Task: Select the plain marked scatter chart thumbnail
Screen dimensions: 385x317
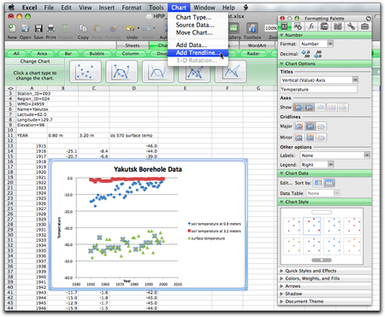Action: [x=85, y=72]
